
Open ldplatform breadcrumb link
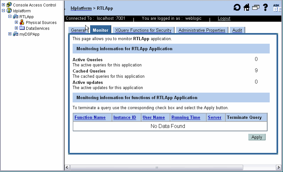tap(81, 8)
